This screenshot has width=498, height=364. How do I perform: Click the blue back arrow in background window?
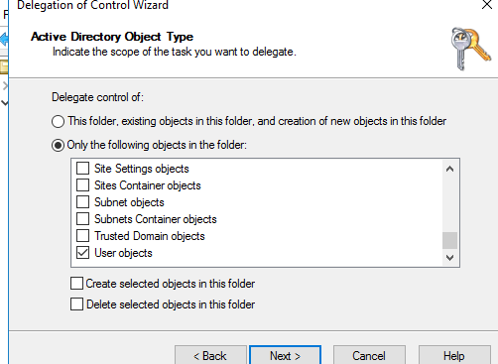click(x=4, y=40)
